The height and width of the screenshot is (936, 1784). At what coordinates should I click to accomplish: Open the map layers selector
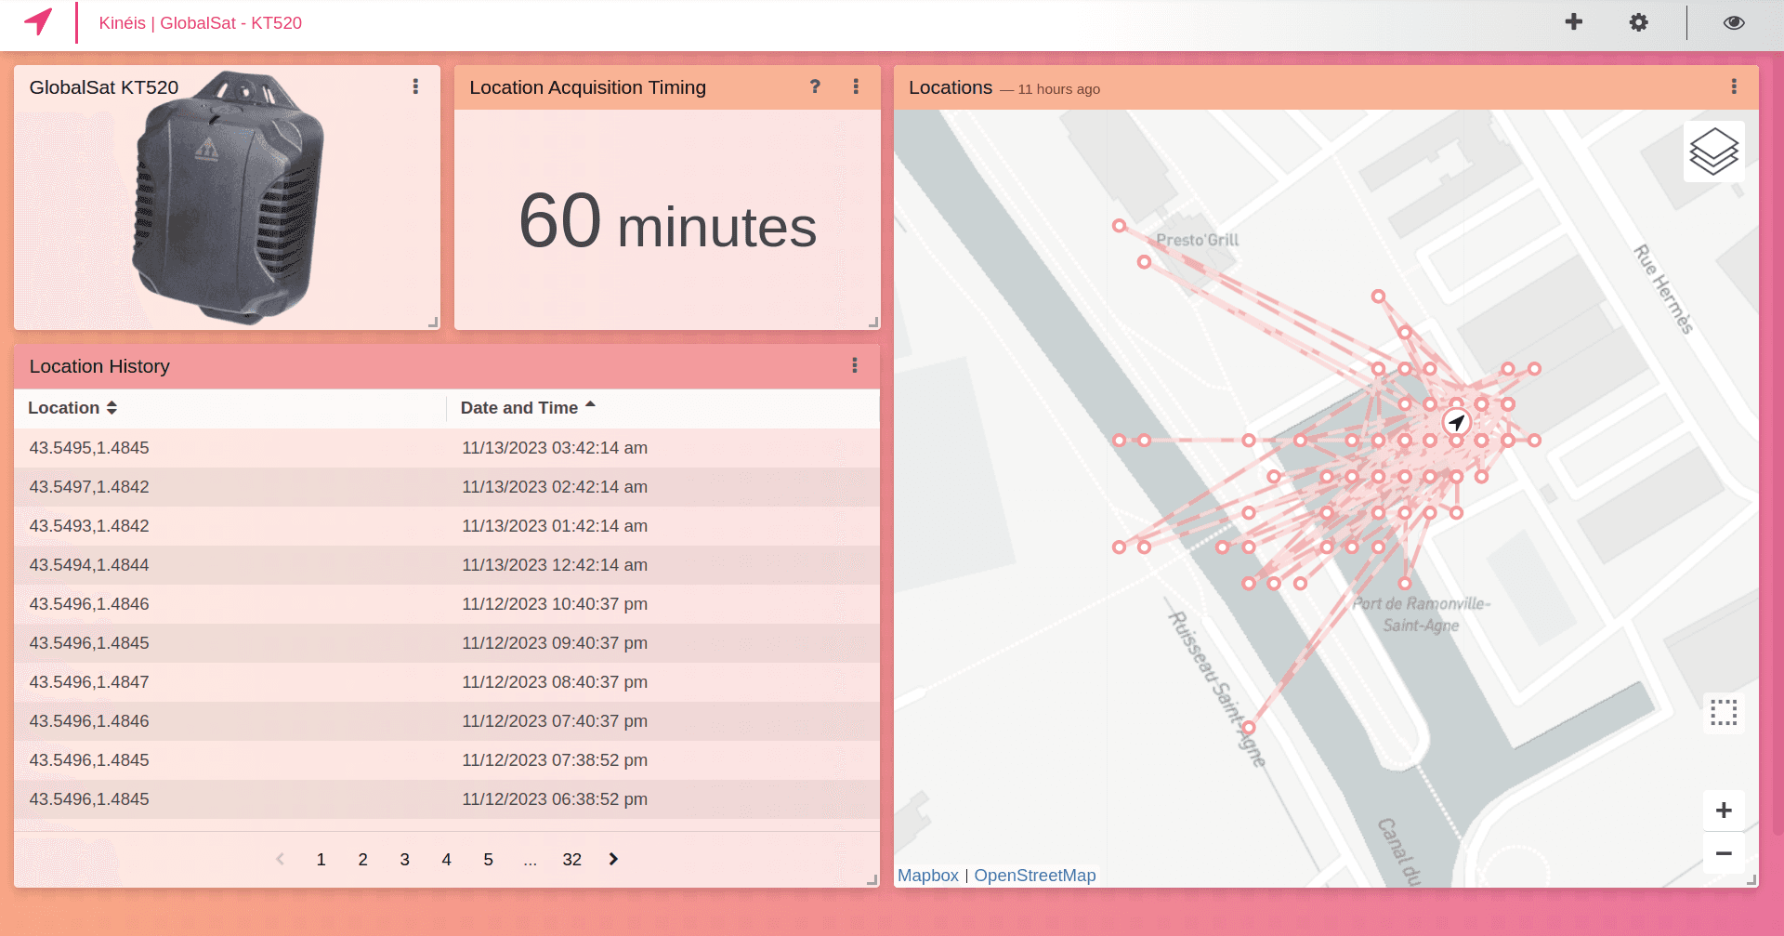(x=1714, y=150)
